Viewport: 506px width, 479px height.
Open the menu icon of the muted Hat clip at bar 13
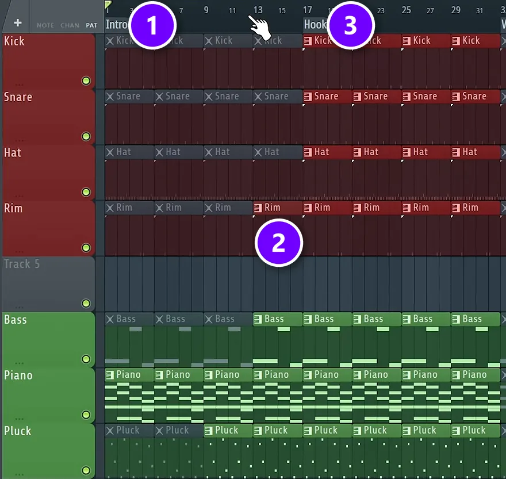(258, 152)
